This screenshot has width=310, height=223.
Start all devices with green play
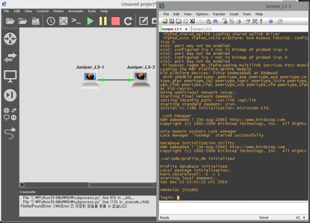tap(91, 21)
